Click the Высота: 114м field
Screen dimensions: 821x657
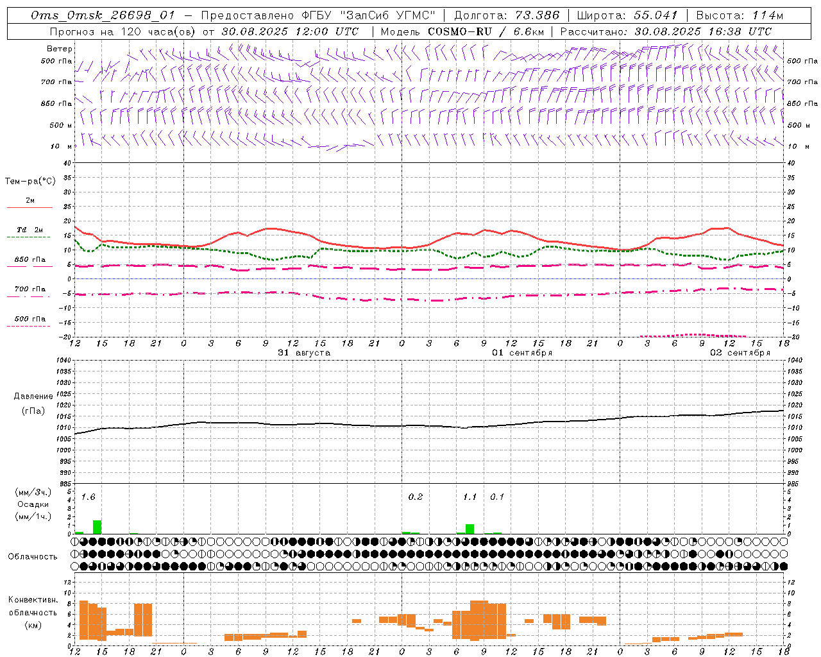pos(740,15)
